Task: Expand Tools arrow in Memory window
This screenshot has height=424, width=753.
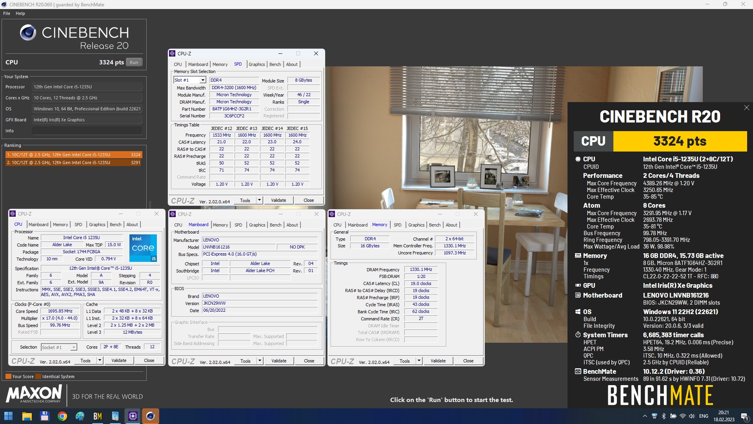Action: point(419,361)
